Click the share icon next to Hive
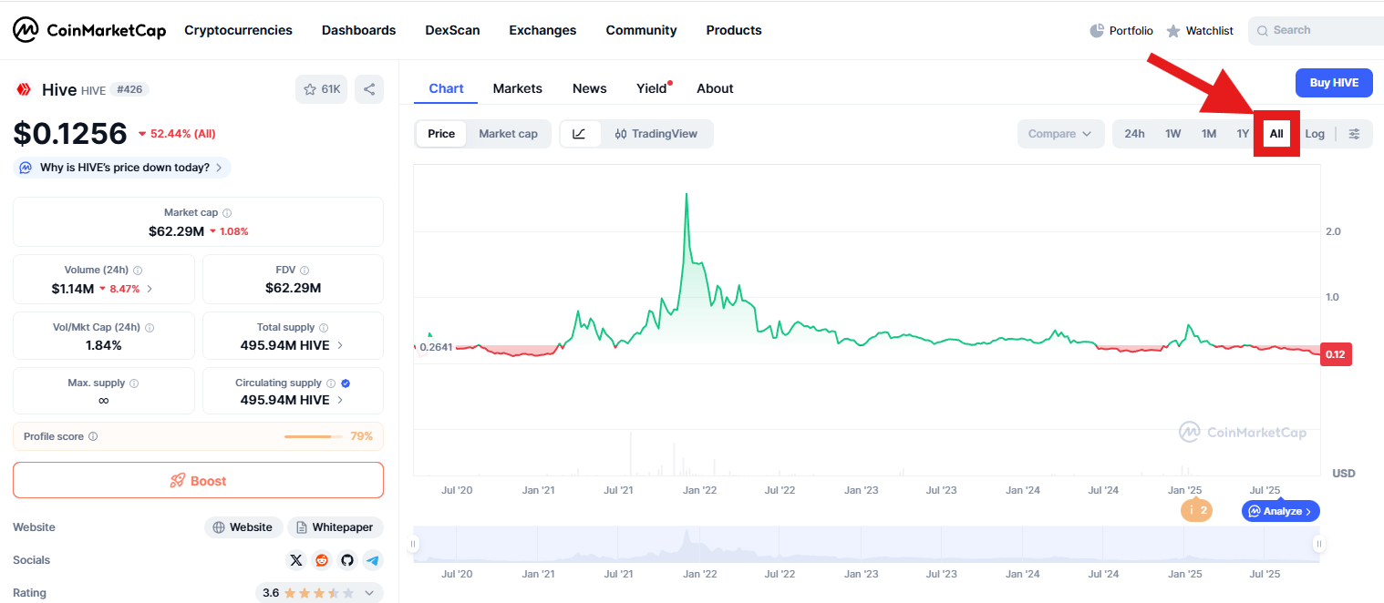Image resolution: width=1384 pixels, height=603 pixels. pos(369,89)
